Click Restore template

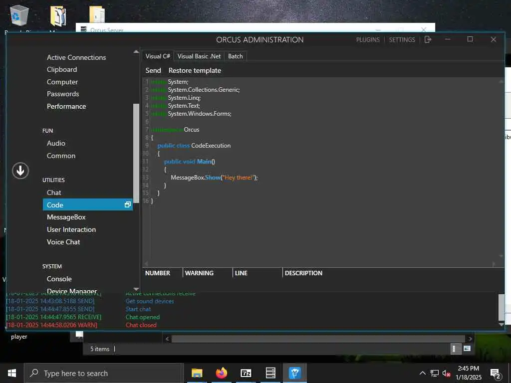pos(195,70)
